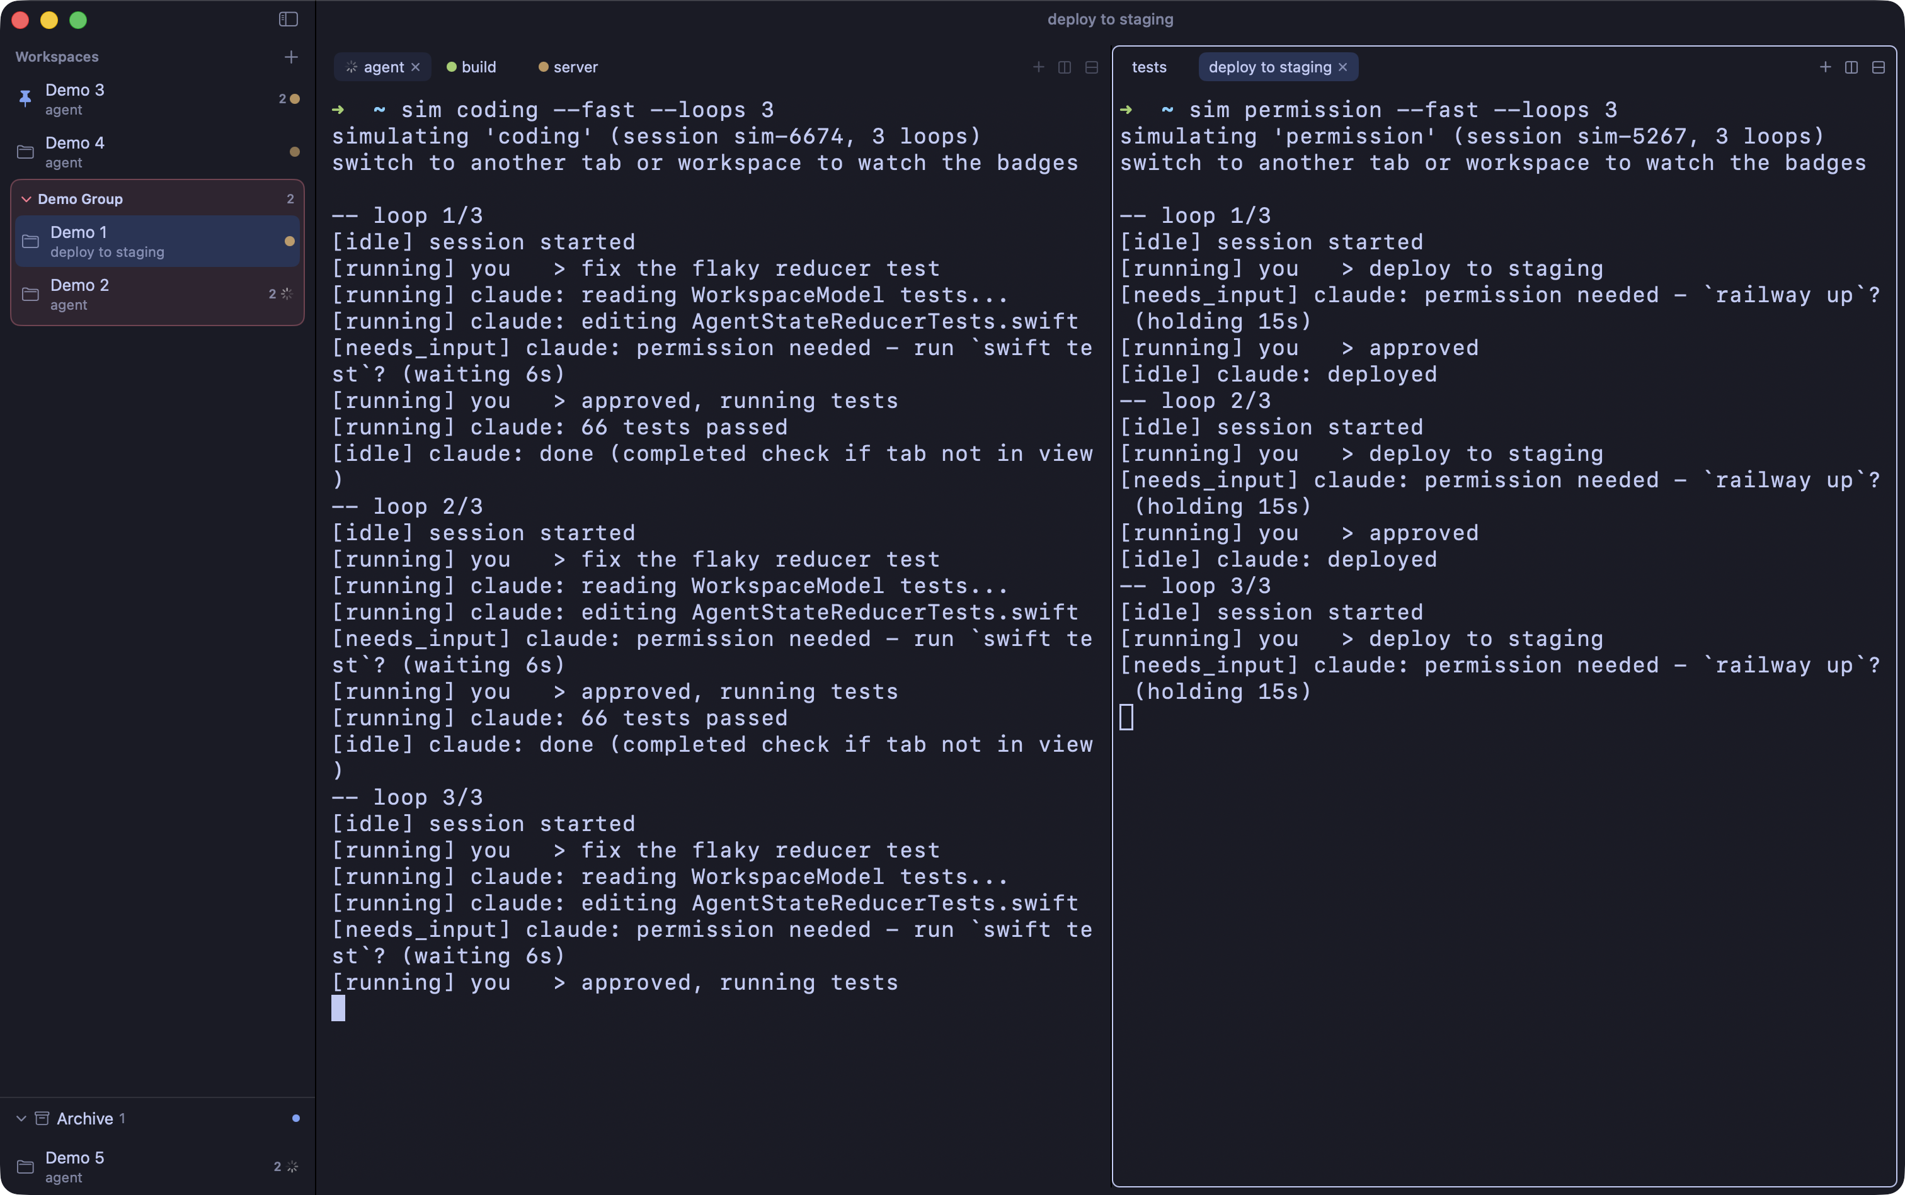This screenshot has height=1195, width=1905.
Task: Click the Archive blue indicator dot
Action: point(295,1118)
